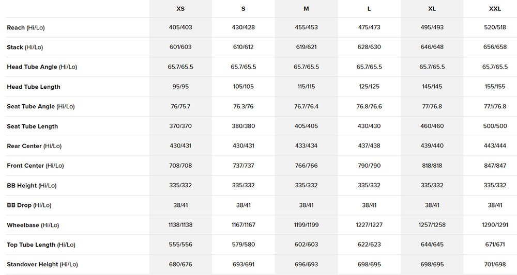The width and height of the screenshot is (517, 275).
Task: Click the 680/676 standover height cell
Action: (180, 265)
